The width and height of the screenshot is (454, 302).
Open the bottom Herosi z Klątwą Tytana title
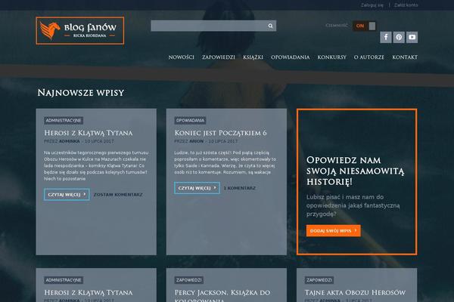point(89,292)
